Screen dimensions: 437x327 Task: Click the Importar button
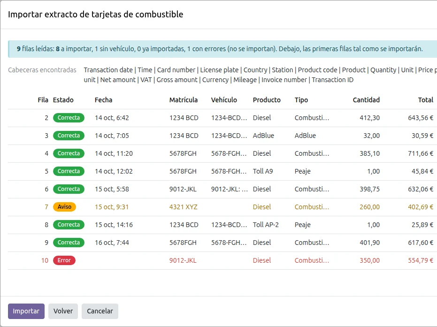[26, 311]
